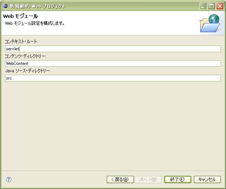This screenshot has height=189, width=226.
Task: Click the Web module description text
Action: point(35,23)
